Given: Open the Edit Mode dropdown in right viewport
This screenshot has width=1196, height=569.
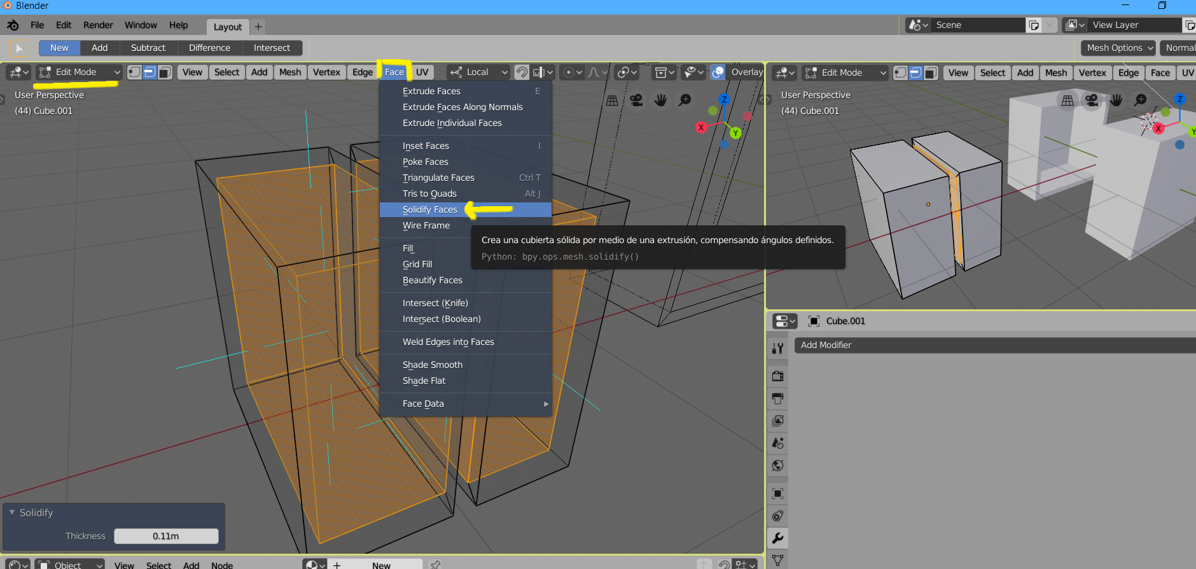Looking at the screenshot, I should (x=844, y=73).
